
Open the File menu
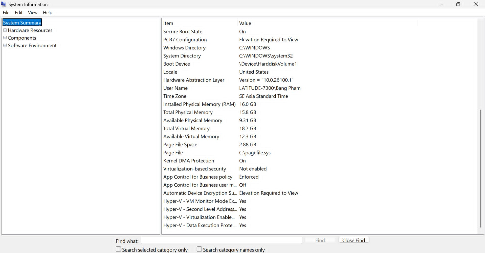pos(6,13)
